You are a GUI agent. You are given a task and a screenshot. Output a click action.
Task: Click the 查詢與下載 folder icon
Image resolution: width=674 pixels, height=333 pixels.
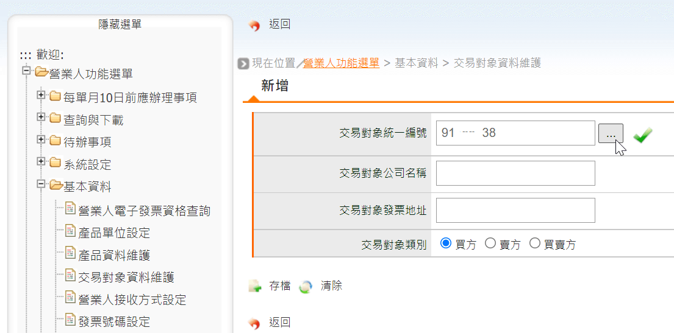pos(55,117)
